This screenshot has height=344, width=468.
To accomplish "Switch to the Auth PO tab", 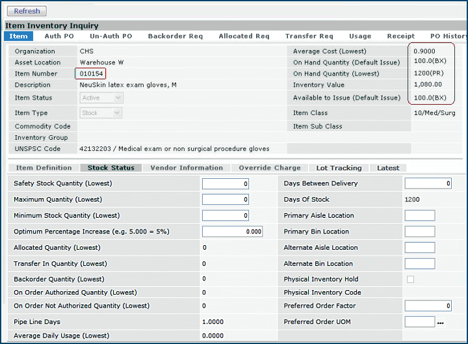I will coord(59,36).
